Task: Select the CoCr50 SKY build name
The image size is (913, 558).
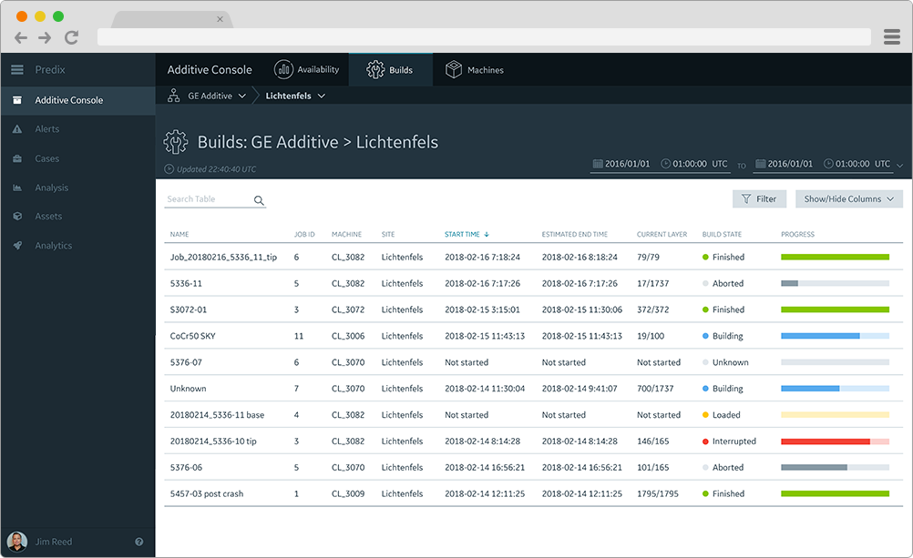Action: click(x=193, y=336)
